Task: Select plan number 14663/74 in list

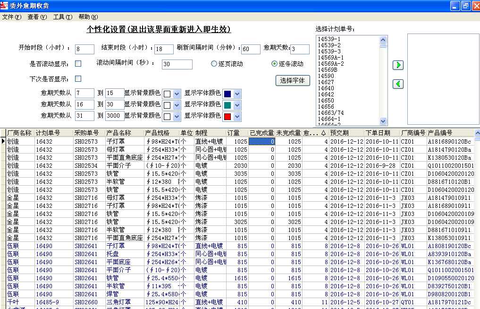Action: tap(330, 113)
